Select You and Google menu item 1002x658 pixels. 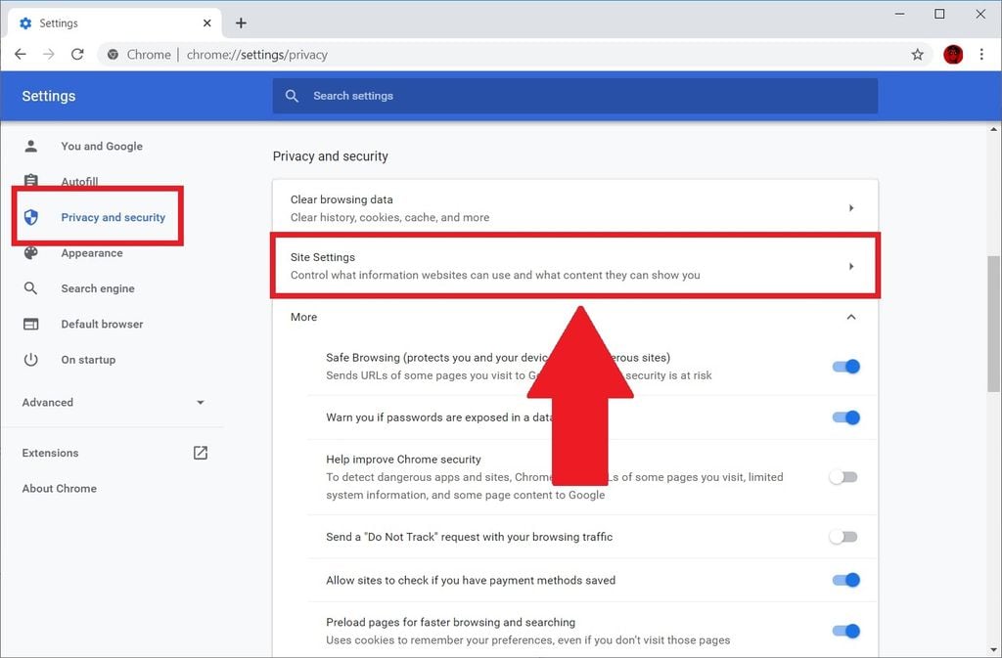point(102,146)
